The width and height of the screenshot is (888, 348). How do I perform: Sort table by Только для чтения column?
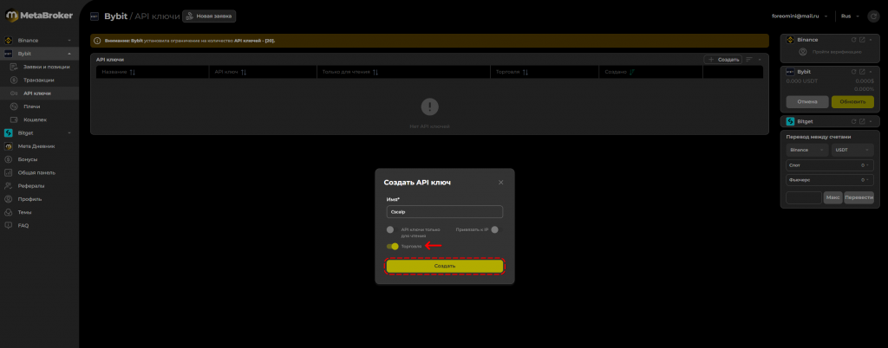tap(375, 73)
